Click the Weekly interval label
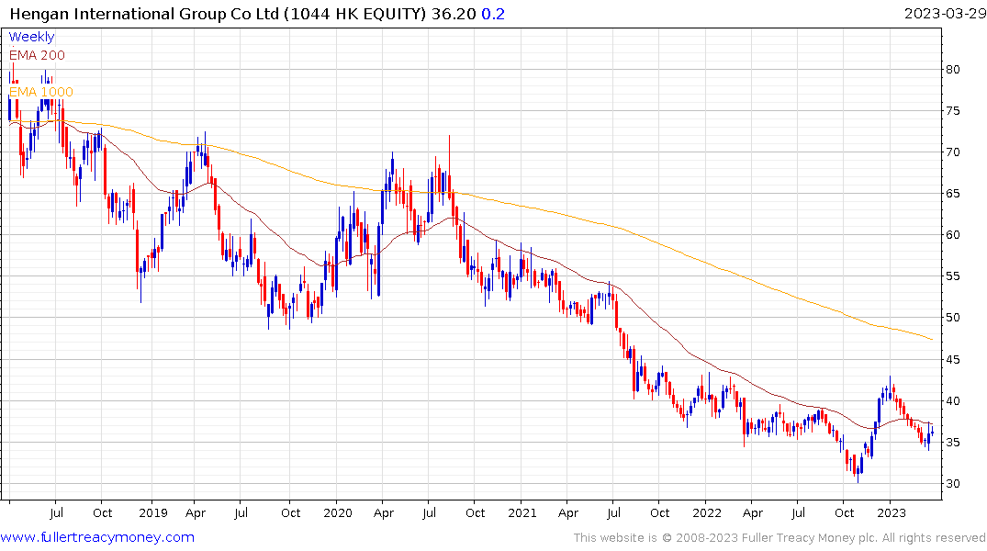 click(31, 37)
